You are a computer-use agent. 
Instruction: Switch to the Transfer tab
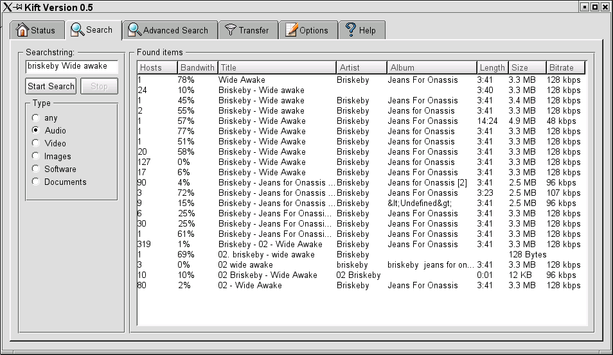(x=248, y=30)
